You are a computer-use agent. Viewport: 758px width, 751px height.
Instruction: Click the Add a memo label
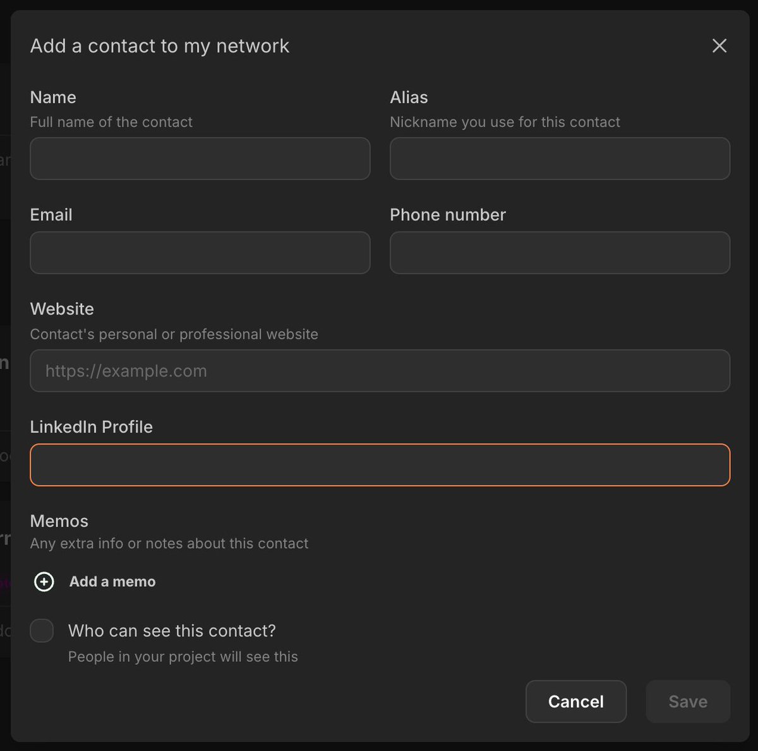point(112,582)
